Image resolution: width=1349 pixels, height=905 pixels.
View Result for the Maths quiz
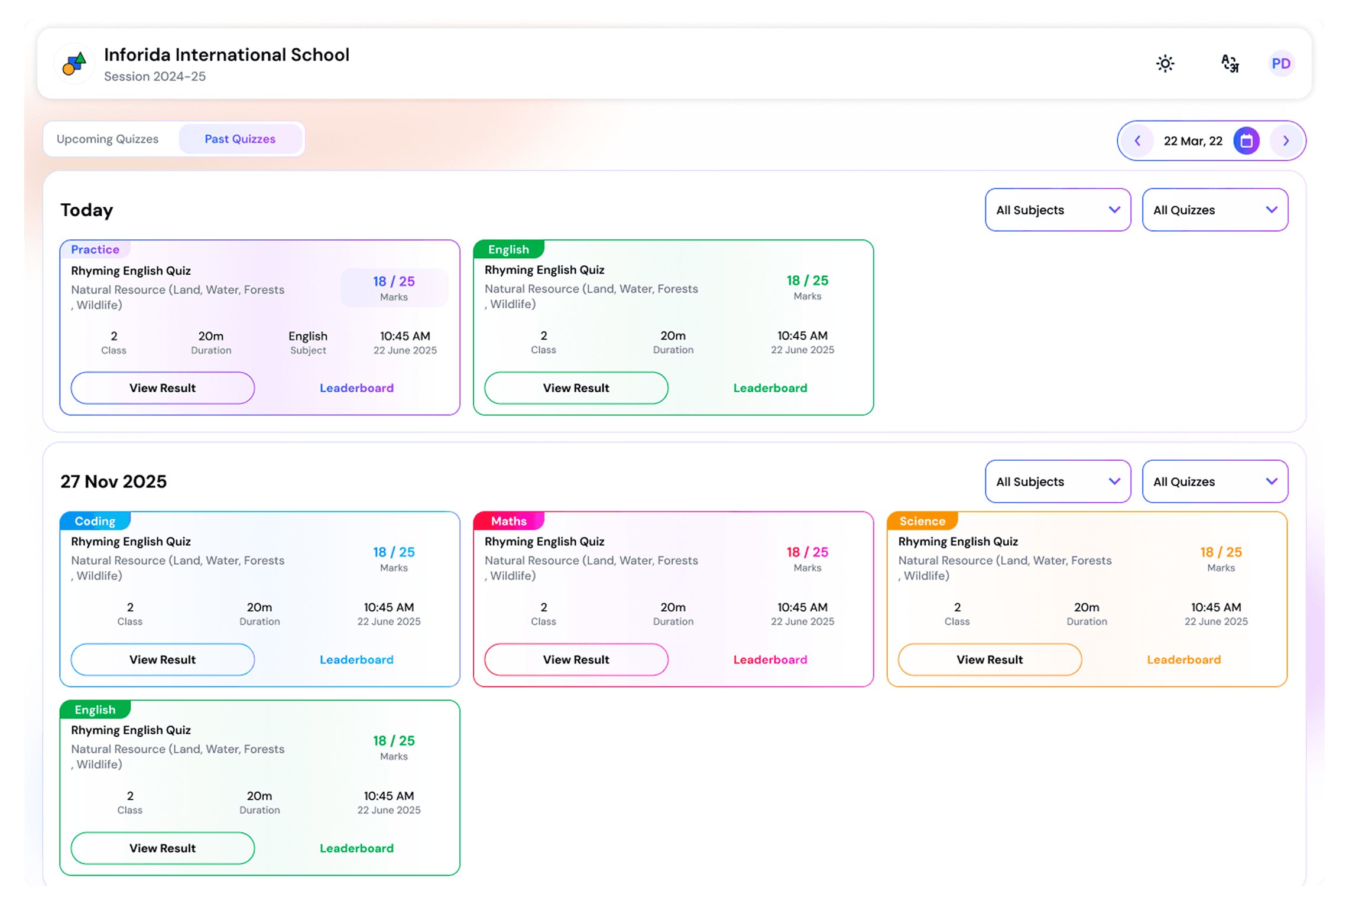(x=576, y=660)
